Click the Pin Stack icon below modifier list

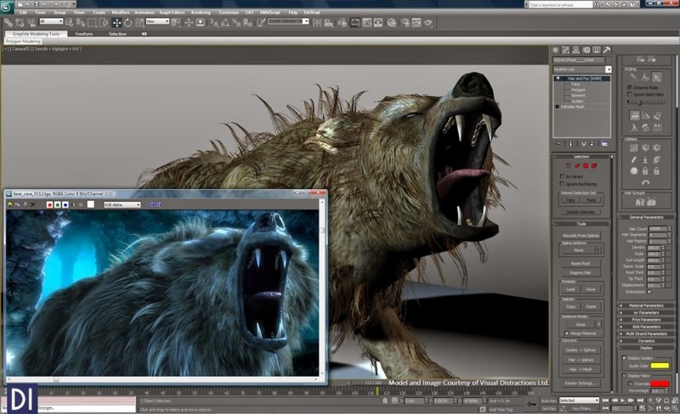[558, 143]
